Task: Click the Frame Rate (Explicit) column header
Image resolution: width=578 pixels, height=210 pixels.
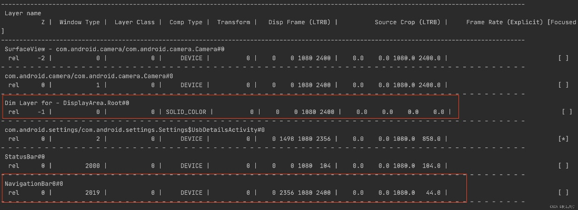Action: [504, 22]
